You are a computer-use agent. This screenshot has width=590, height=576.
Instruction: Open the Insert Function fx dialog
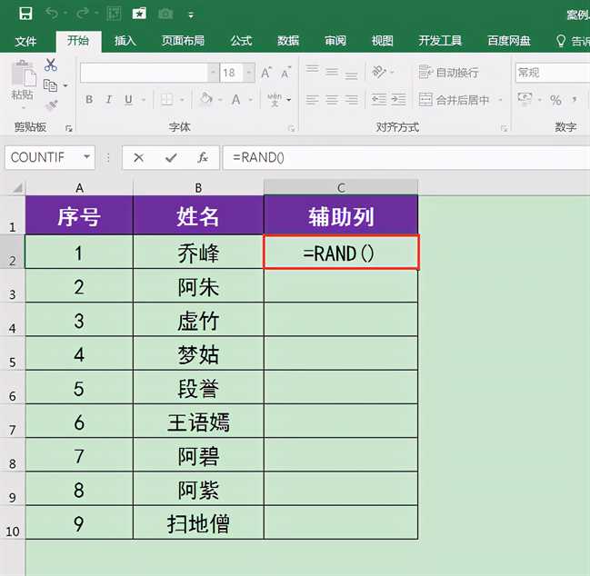pyautogui.click(x=203, y=157)
